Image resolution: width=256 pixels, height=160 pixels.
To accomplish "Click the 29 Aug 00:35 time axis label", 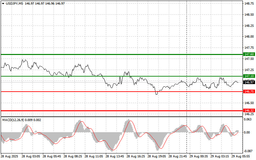I will pyautogui.click(x=199, y=156).
